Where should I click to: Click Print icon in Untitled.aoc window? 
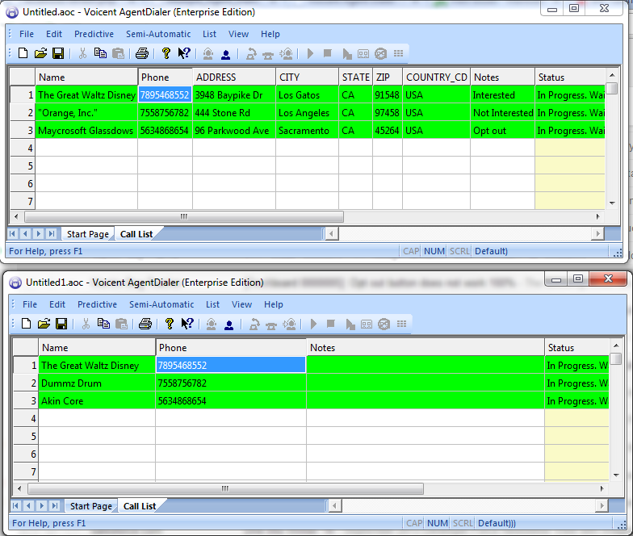142,53
